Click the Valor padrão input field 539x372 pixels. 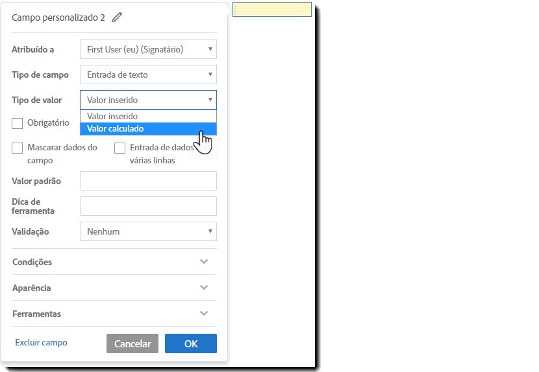[x=148, y=181]
